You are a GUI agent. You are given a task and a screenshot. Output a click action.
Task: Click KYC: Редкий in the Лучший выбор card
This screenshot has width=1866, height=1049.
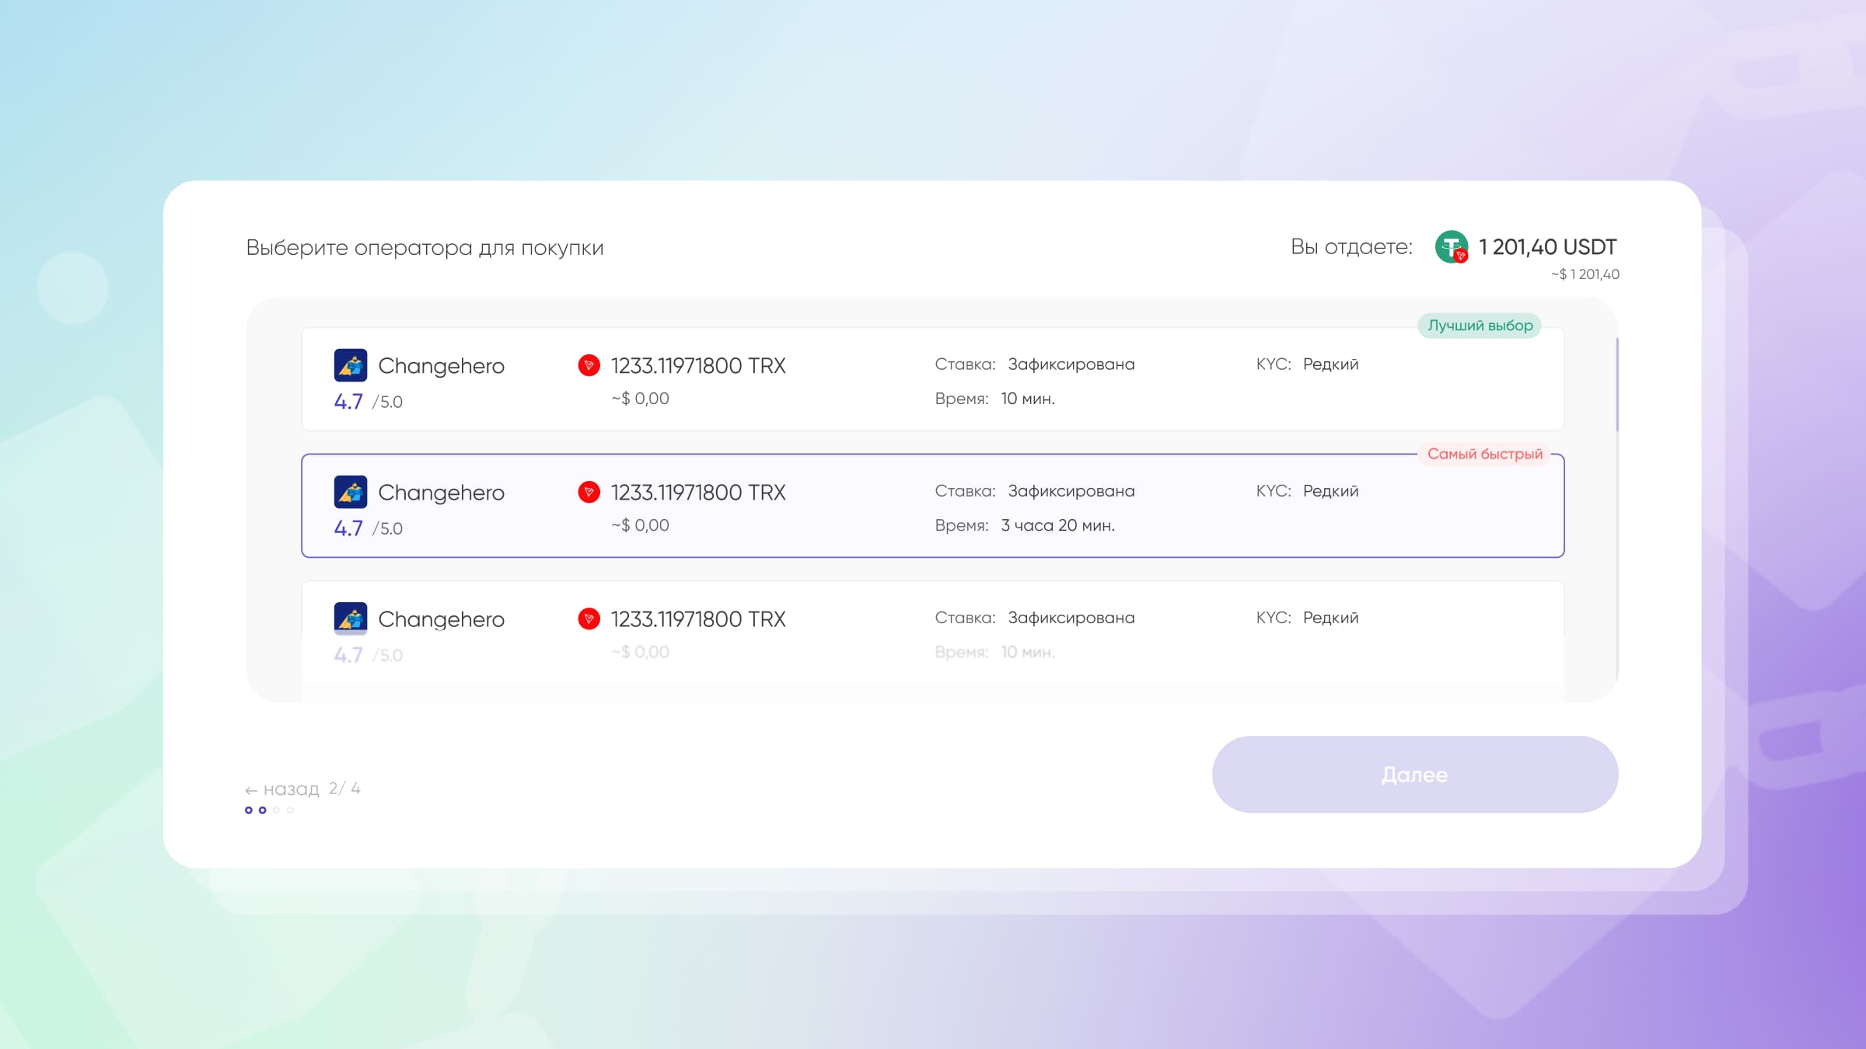pos(1308,364)
